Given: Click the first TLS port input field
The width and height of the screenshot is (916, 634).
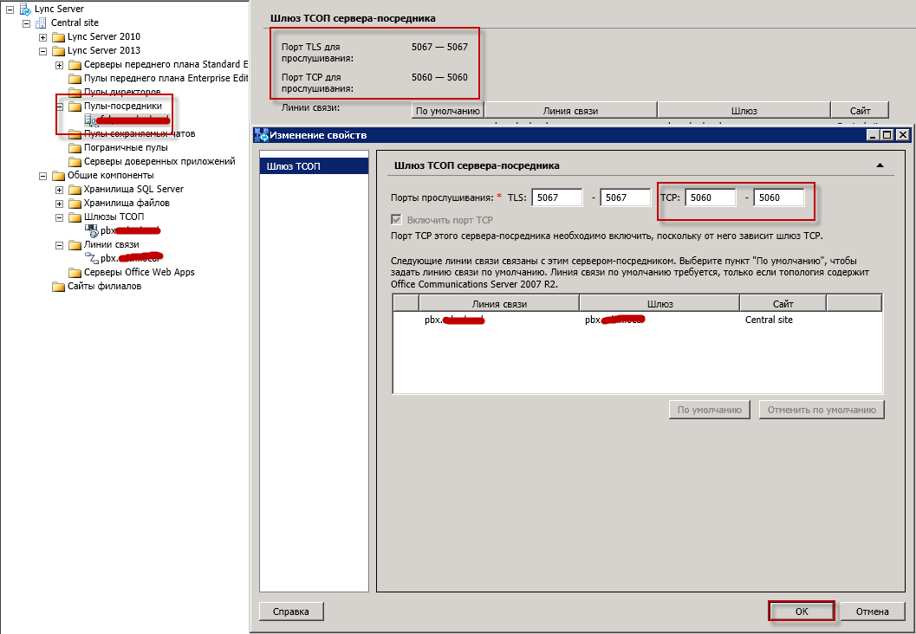Looking at the screenshot, I should (x=556, y=197).
